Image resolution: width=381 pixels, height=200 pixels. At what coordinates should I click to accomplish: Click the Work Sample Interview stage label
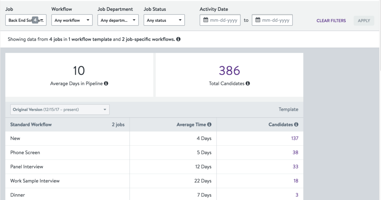tap(35, 181)
